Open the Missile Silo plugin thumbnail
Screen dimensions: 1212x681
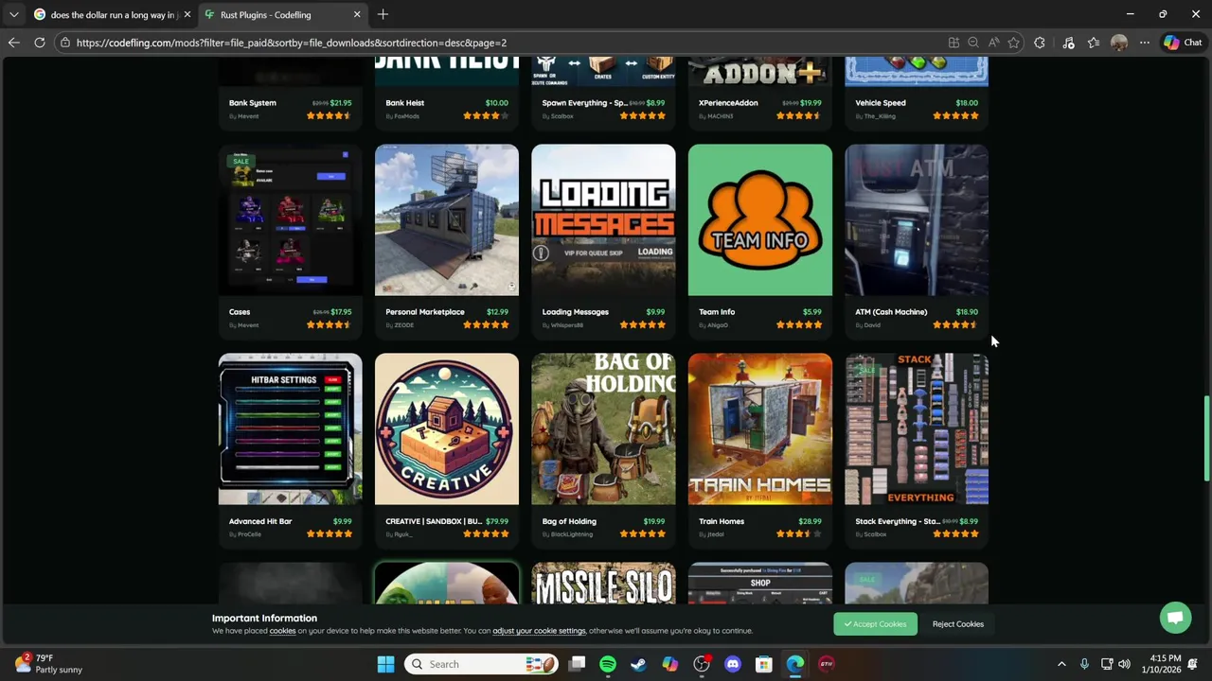coord(603,584)
